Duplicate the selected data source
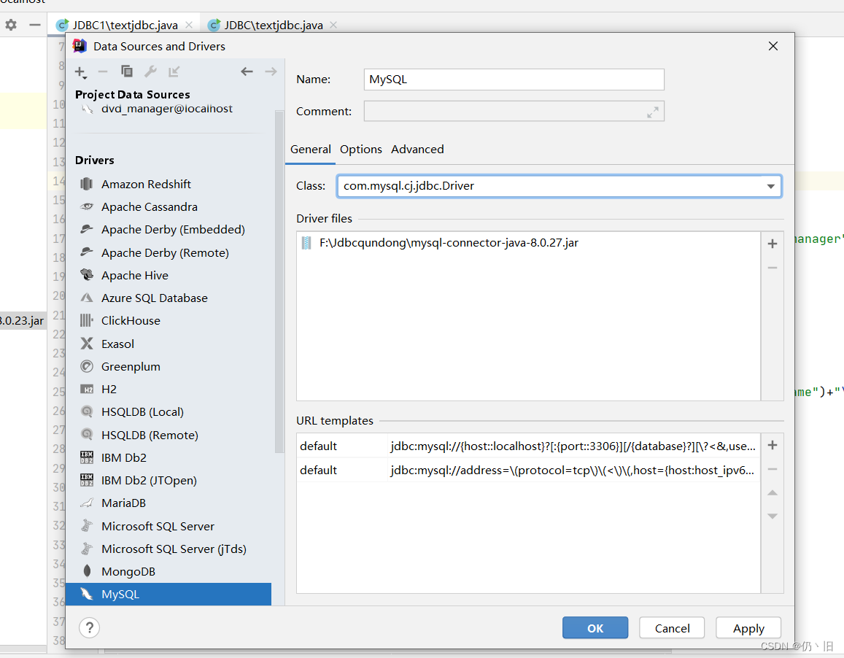The width and height of the screenshot is (844, 658). pyautogui.click(x=126, y=71)
